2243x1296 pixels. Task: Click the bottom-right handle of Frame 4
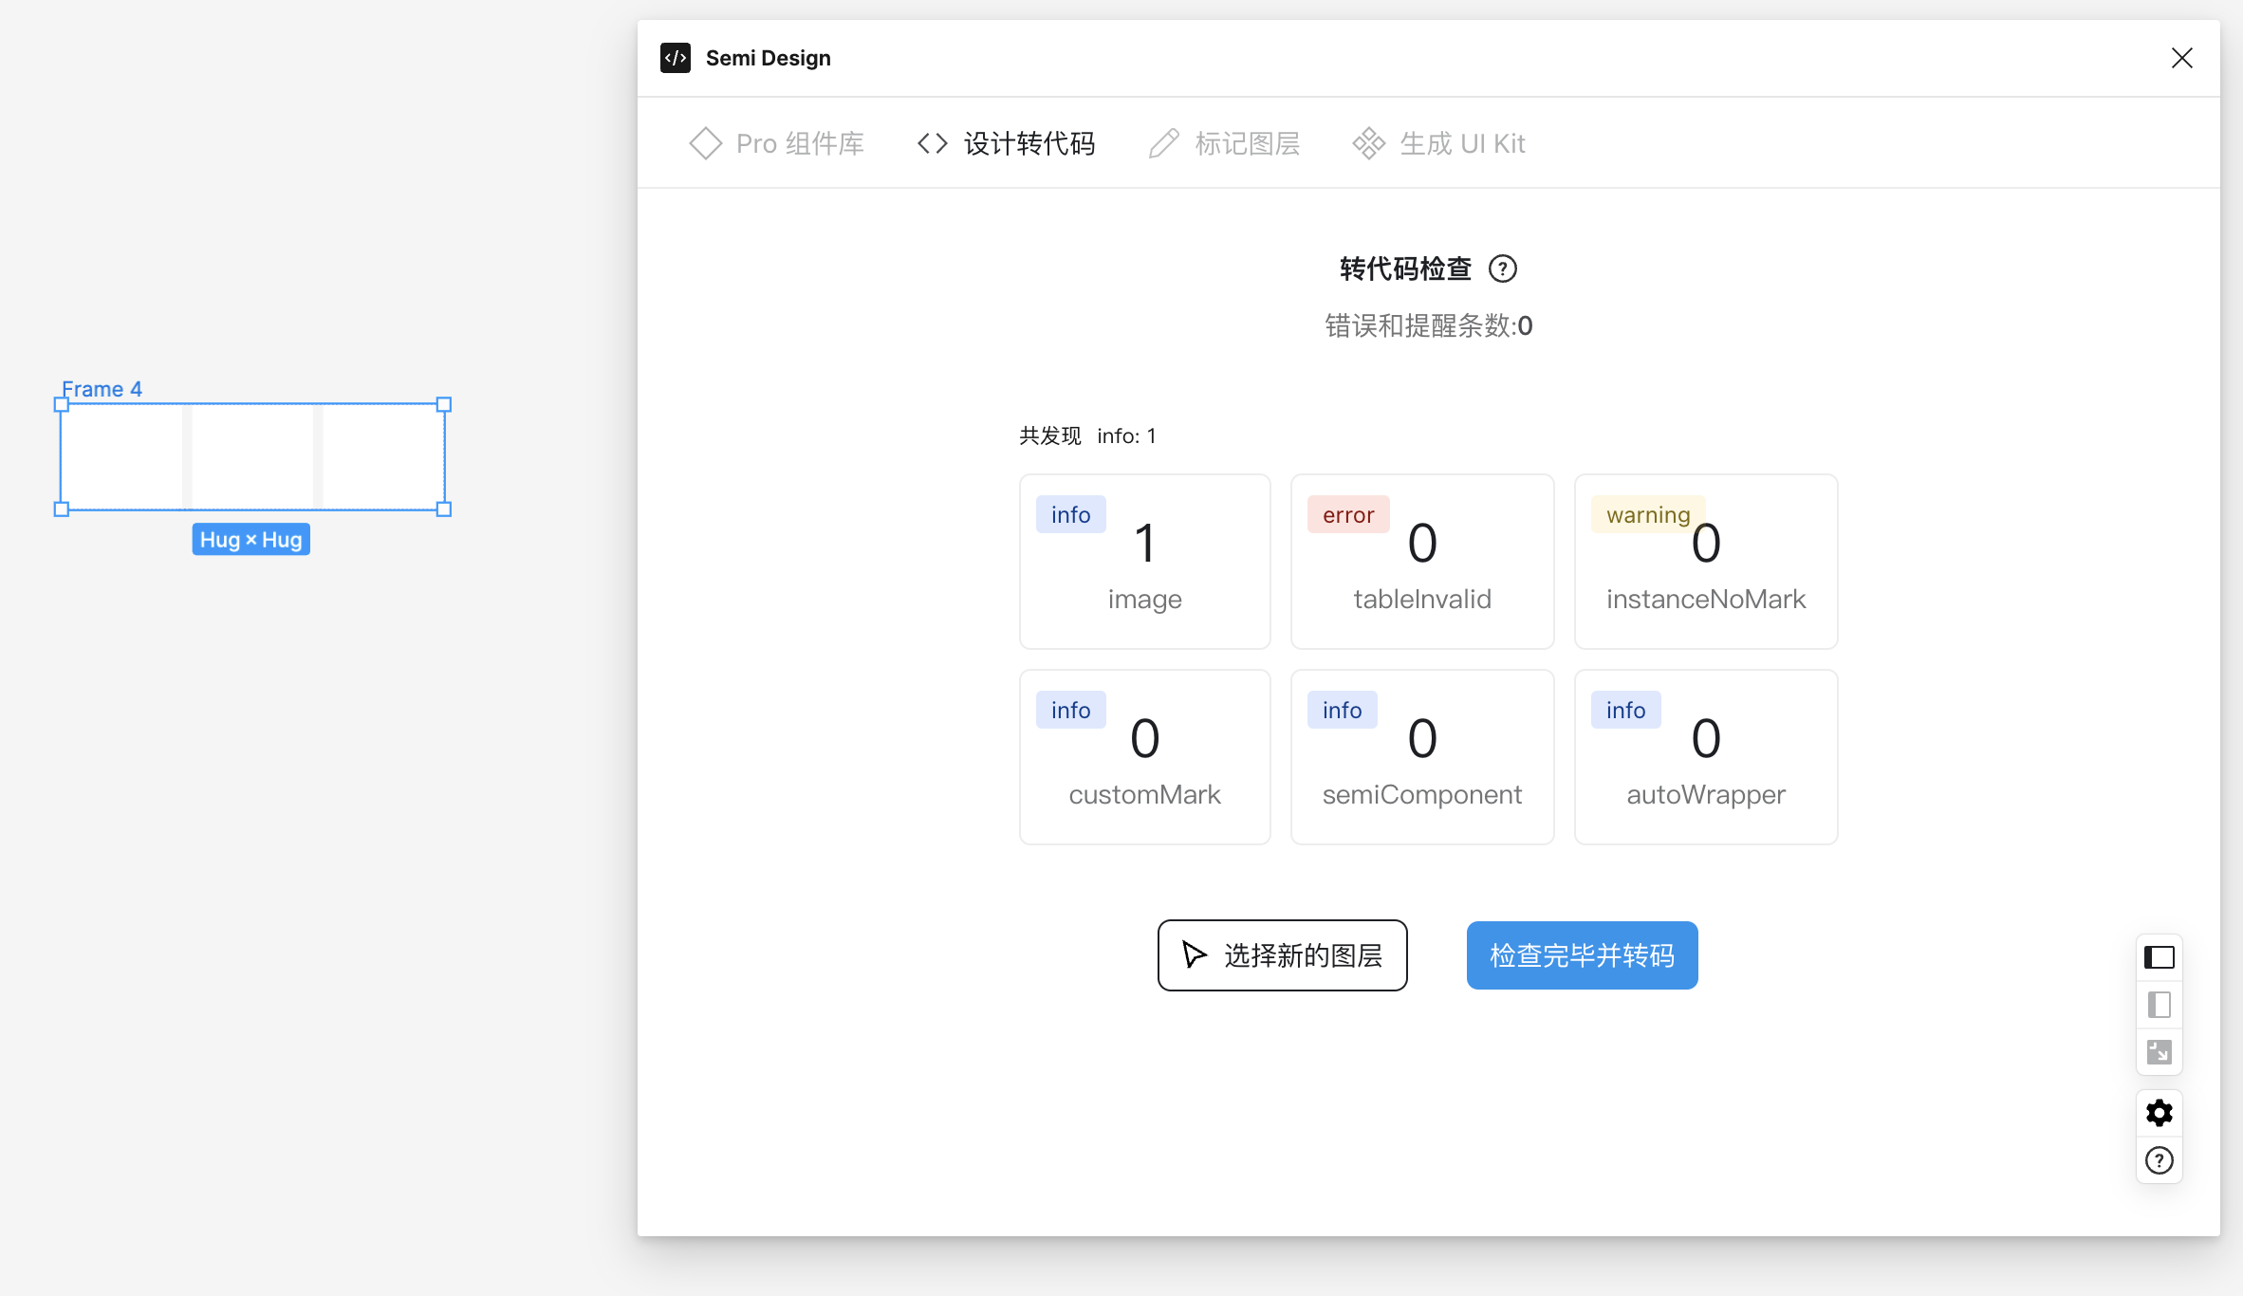pyautogui.click(x=443, y=509)
